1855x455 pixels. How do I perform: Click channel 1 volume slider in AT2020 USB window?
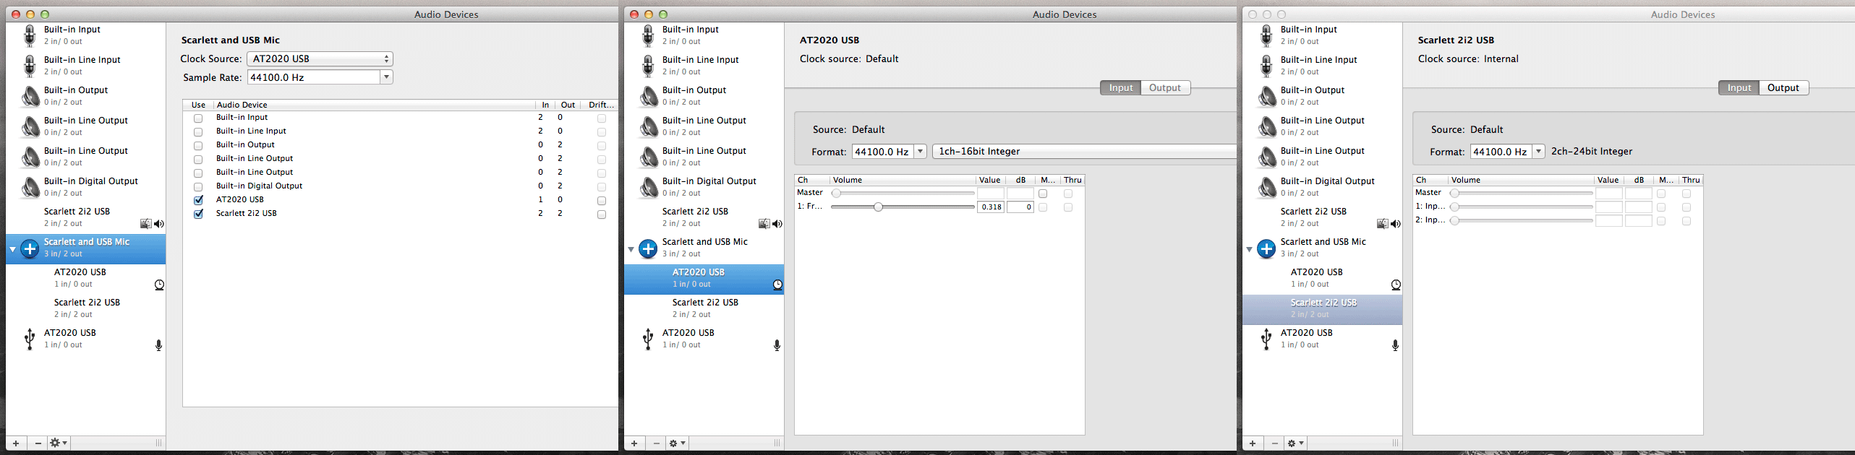point(903,207)
